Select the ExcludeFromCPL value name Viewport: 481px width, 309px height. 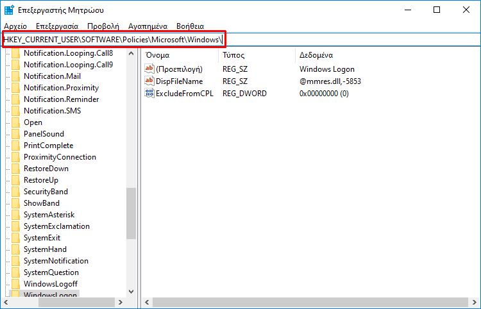(184, 94)
